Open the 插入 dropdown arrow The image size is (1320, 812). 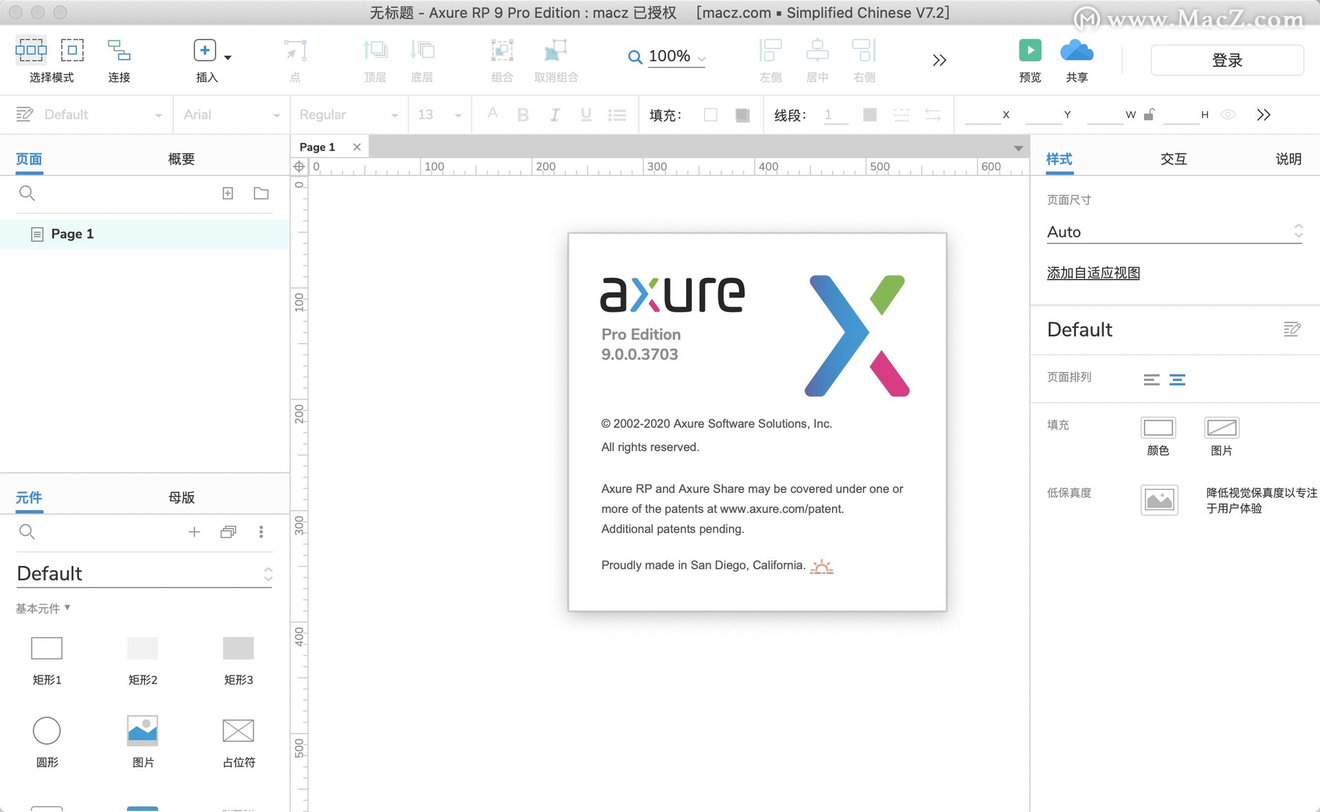[x=228, y=58]
